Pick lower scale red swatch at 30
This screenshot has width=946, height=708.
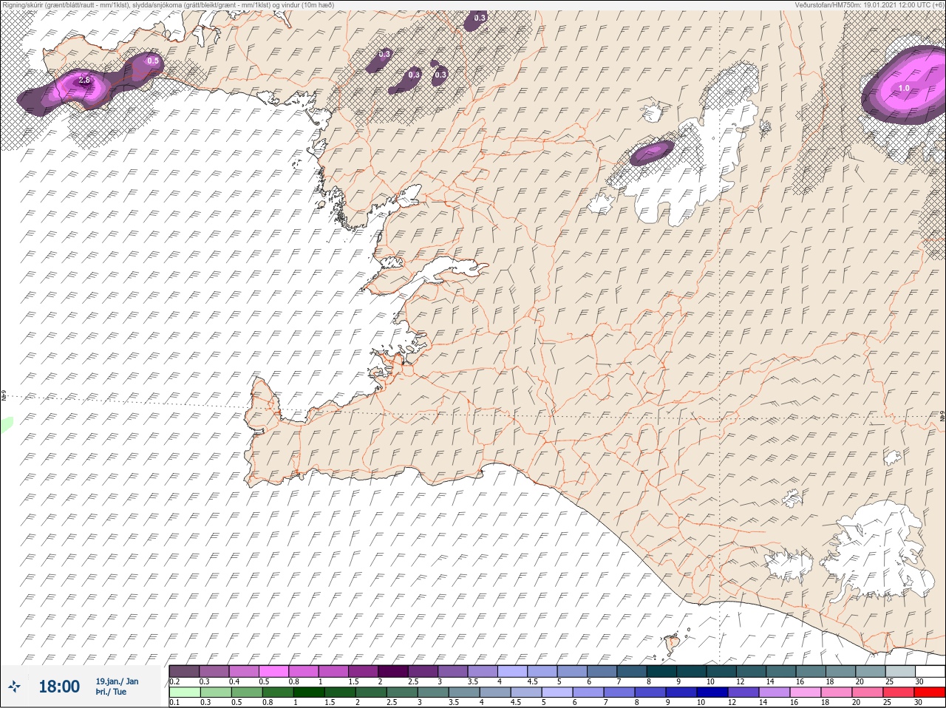(930, 692)
